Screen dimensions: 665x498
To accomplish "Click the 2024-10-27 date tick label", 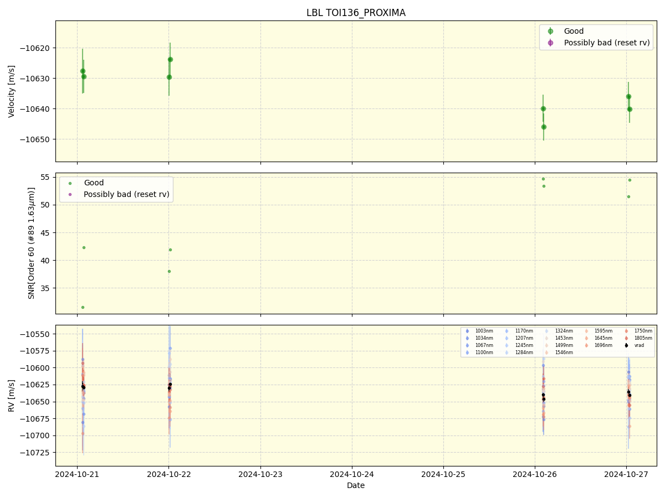I will (626, 474).
